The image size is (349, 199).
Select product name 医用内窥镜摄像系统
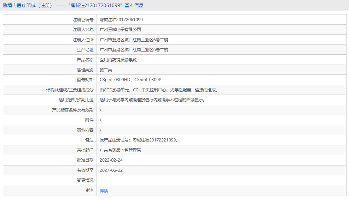[x=118, y=60]
